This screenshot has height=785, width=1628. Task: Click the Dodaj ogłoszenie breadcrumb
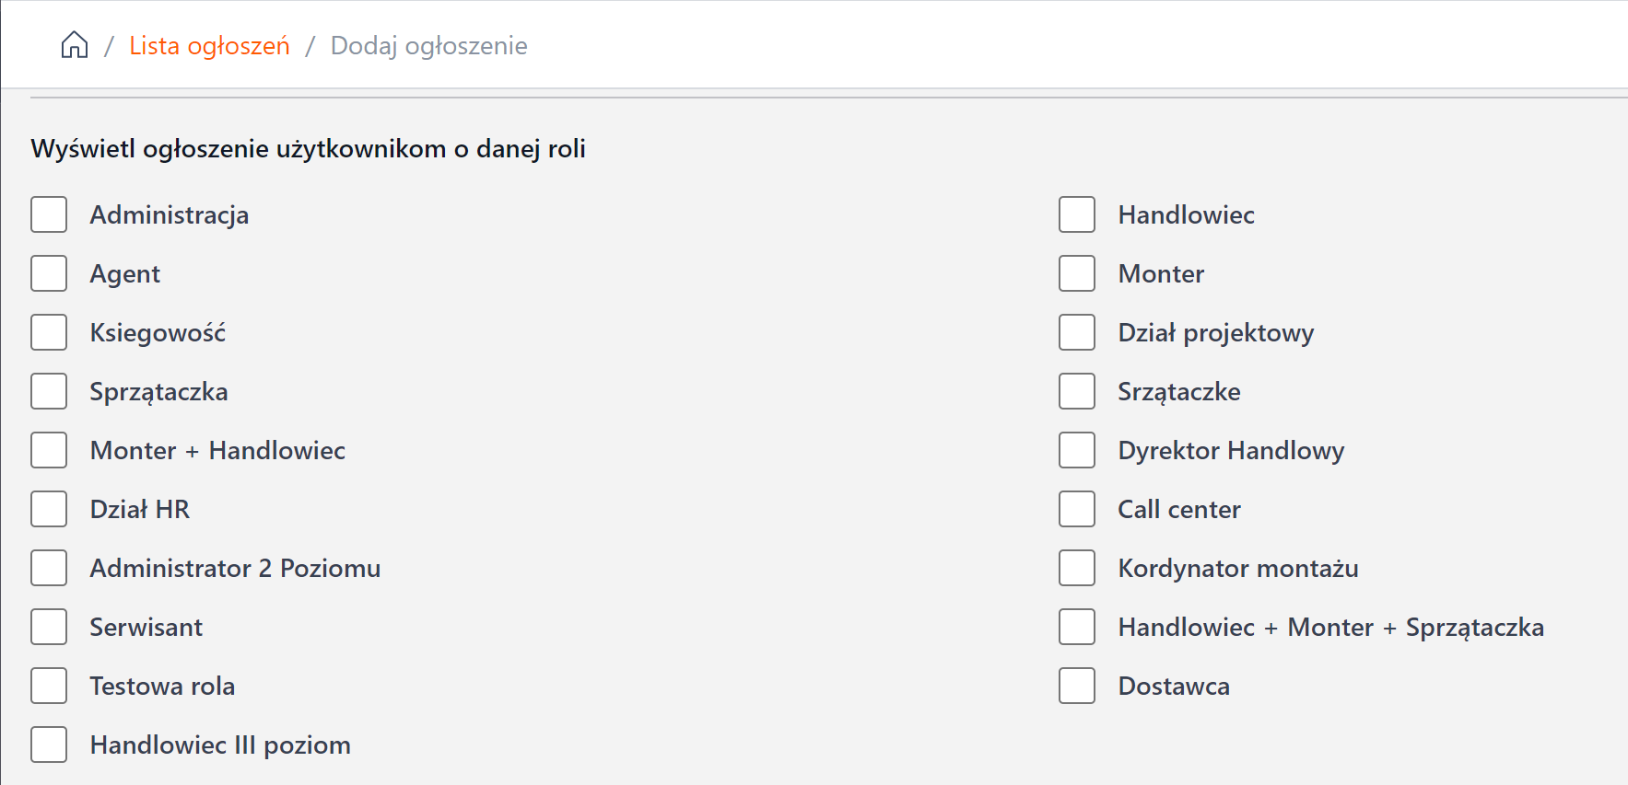tap(428, 45)
